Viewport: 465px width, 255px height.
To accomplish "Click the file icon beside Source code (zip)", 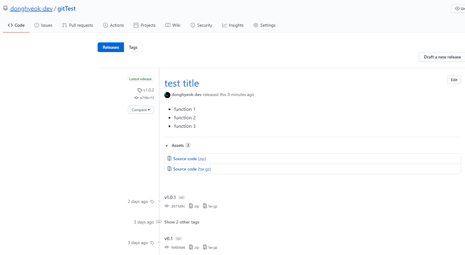I will click(169, 159).
